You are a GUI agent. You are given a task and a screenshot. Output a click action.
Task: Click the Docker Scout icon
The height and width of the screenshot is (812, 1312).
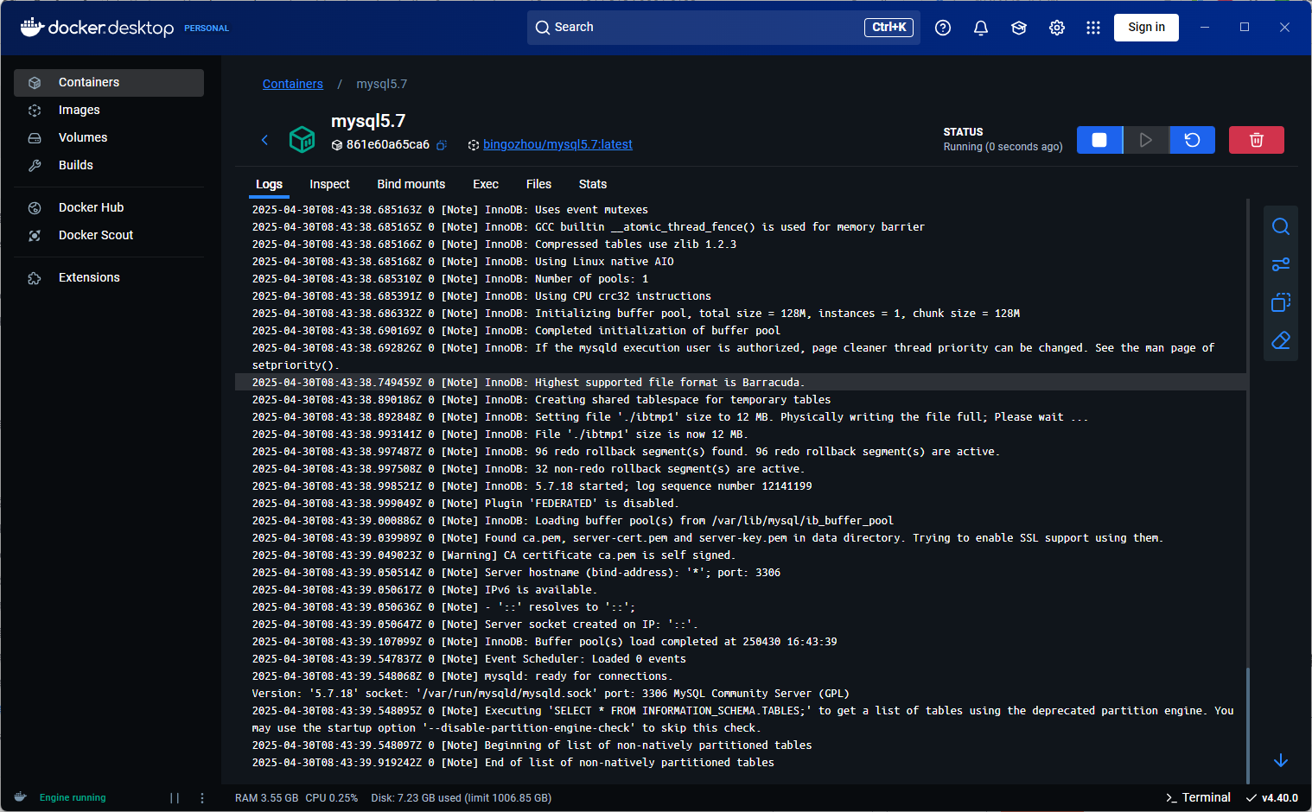pos(35,236)
